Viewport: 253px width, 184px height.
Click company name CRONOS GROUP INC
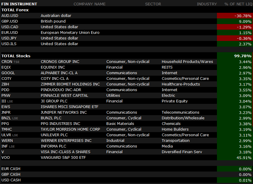[60, 61]
